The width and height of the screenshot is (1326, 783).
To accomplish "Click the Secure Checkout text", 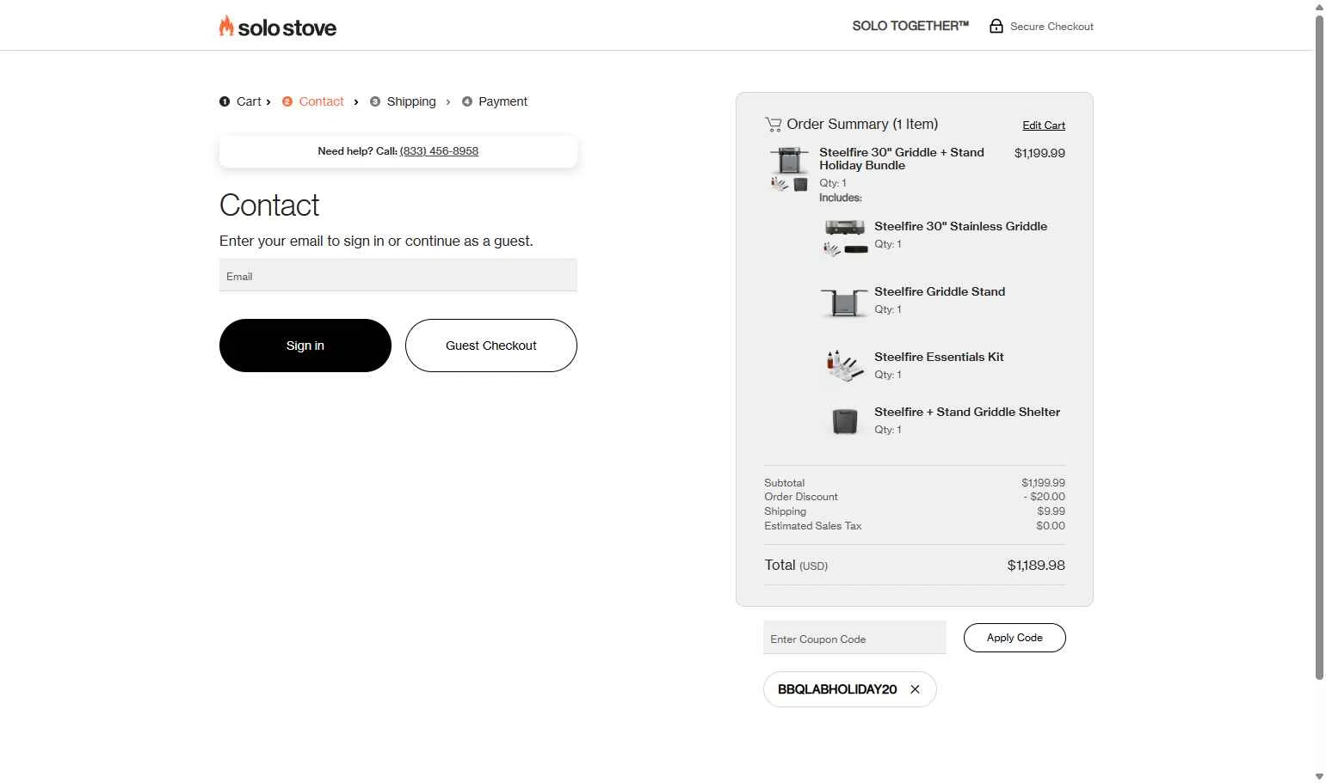I will (1052, 27).
